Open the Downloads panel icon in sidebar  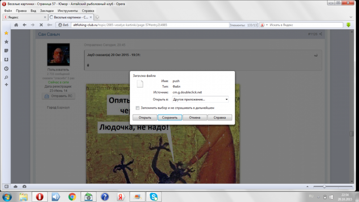click(6, 60)
